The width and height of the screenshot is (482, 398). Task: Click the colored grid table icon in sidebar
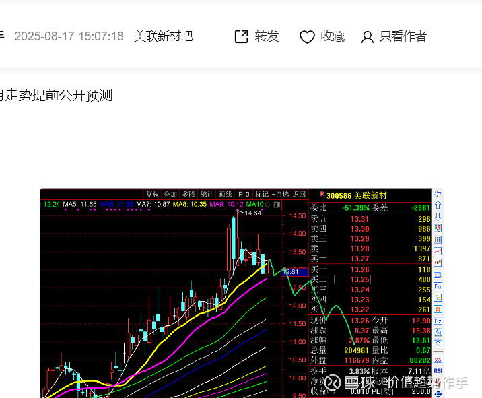tap(438, 240)
